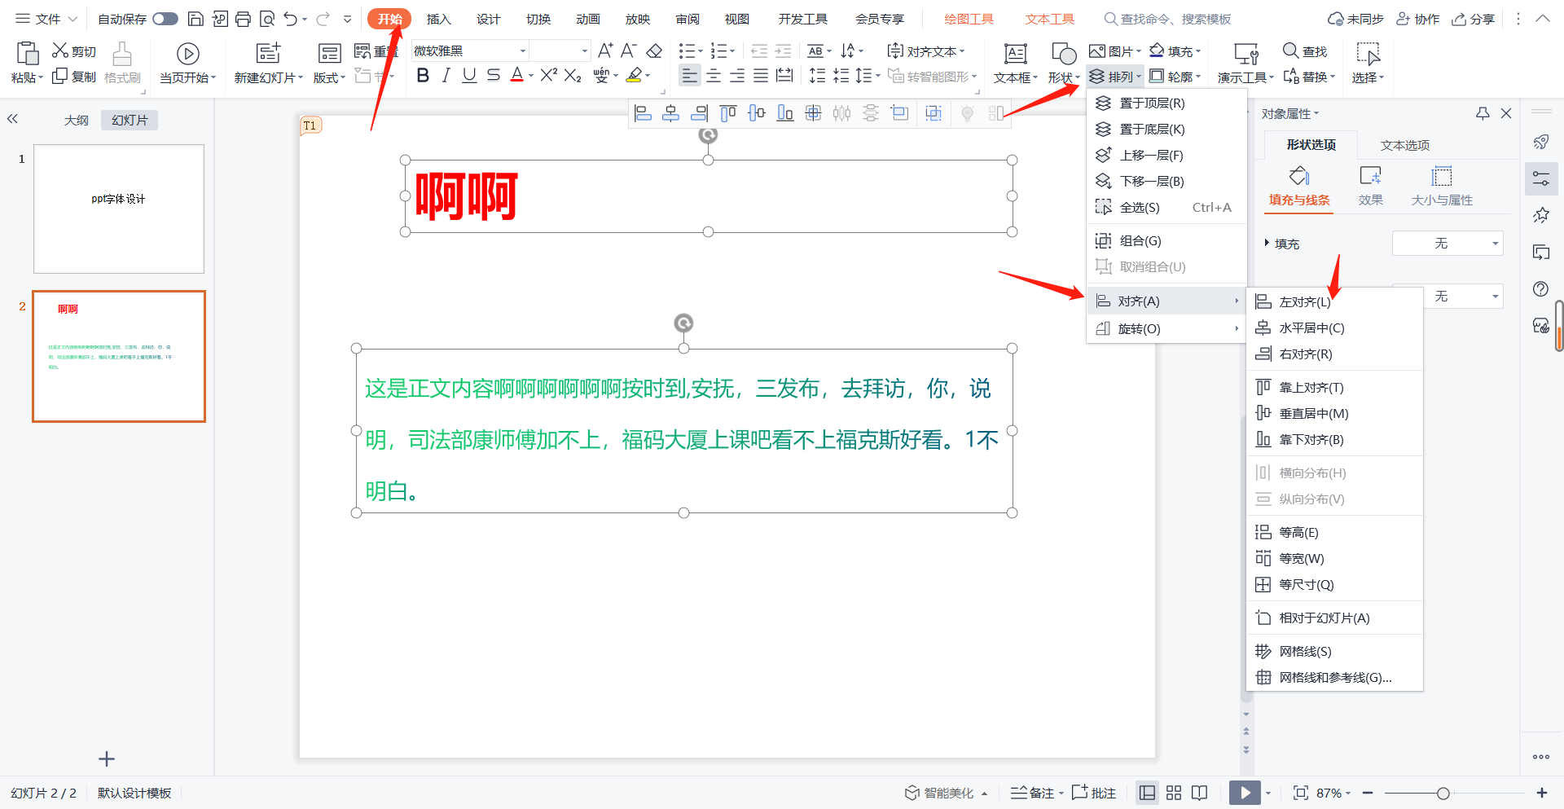Click the print icon in quick access bar
1564x809 pixels.
pos(243,19)
